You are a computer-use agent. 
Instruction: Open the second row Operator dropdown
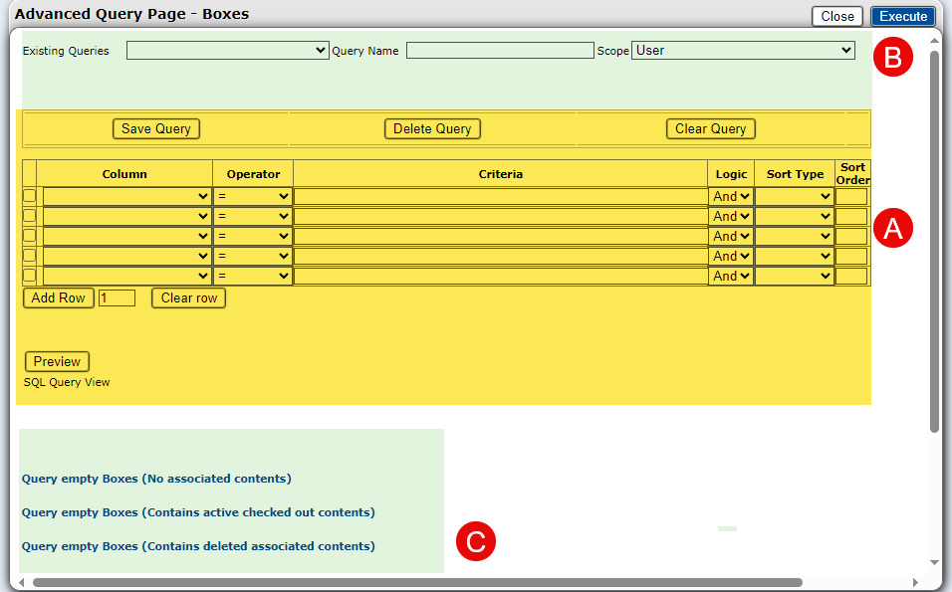pyautogui.click(x=253, y=217)
